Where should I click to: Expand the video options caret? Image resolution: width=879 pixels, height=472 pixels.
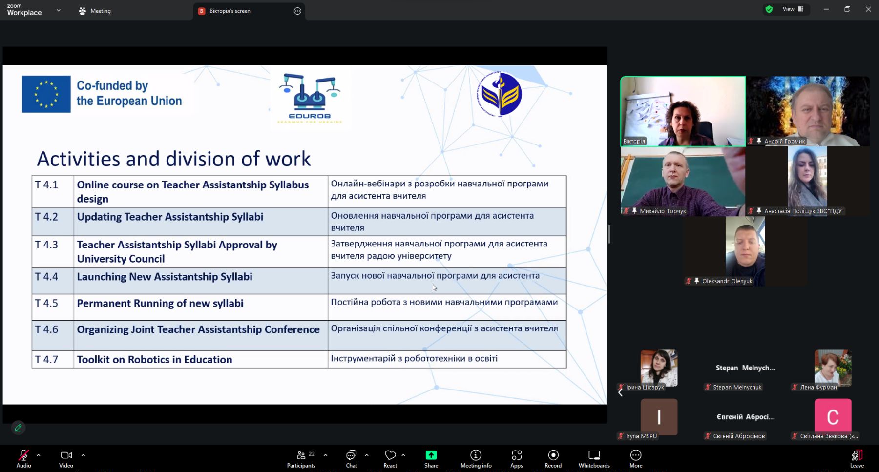coord(84,455)
